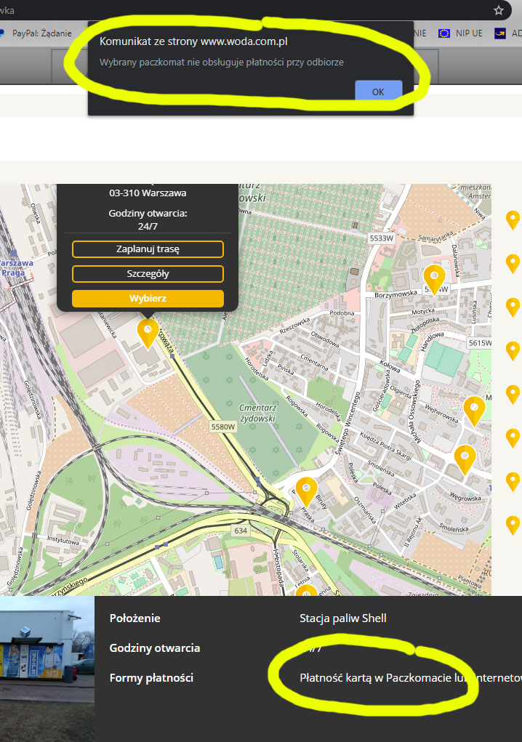This screenshot has width=522, height=742.
Task: Click the Formy płatności label
Action: click(x=151, y=677)
